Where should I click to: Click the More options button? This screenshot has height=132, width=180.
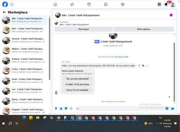click(144, 29)
